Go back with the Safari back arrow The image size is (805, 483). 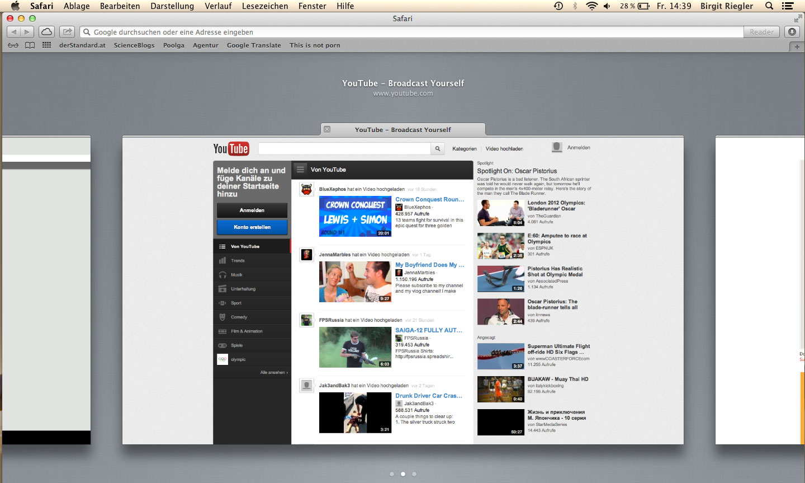(x=14, y=32)
